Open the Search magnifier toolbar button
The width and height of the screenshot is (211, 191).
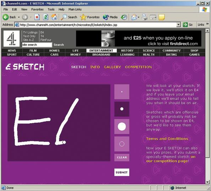pos(69,17)
